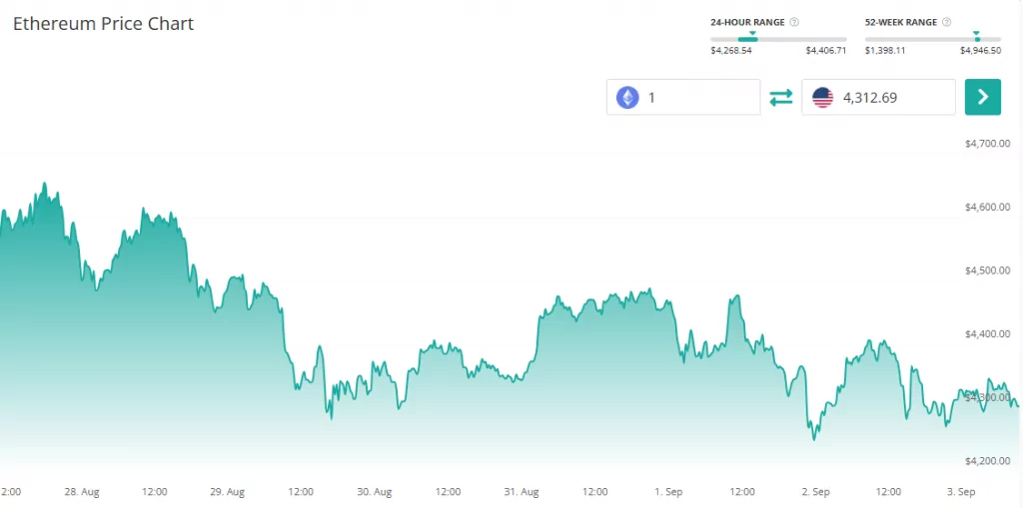The height and width of the screenshot is (508, 1023).
Task: Select the 28. Aug date marker
Action: [x=82, y=492]
